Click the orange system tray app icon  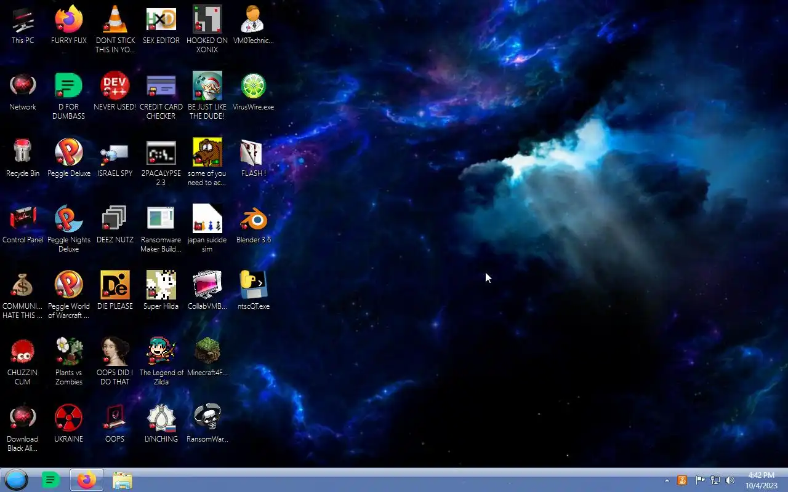[x=682, y=480]
